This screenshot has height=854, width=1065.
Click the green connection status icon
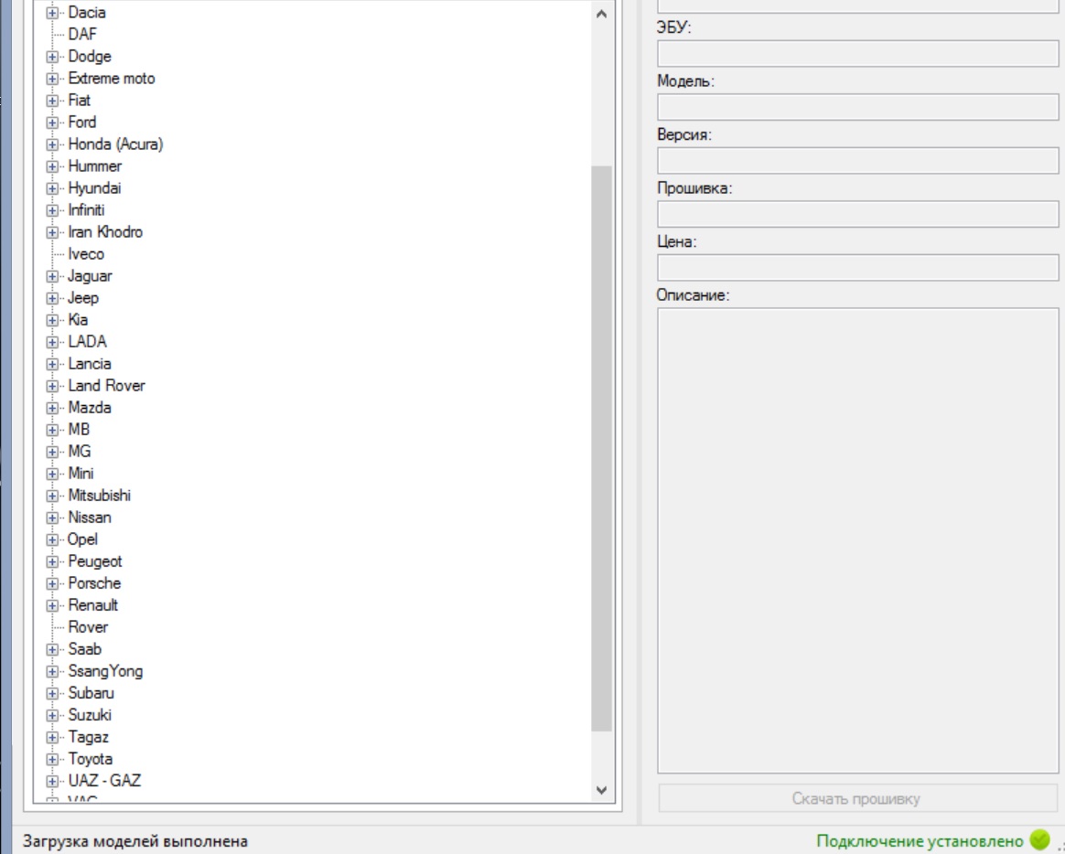[x=1038, y=839]
